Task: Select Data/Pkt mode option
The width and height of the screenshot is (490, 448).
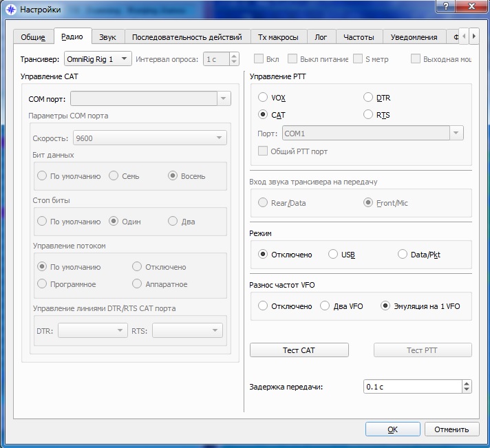Action: pyautogui.click(x=403, y=255)
